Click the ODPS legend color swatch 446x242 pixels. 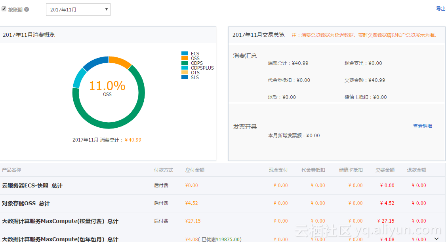(185, 63)
